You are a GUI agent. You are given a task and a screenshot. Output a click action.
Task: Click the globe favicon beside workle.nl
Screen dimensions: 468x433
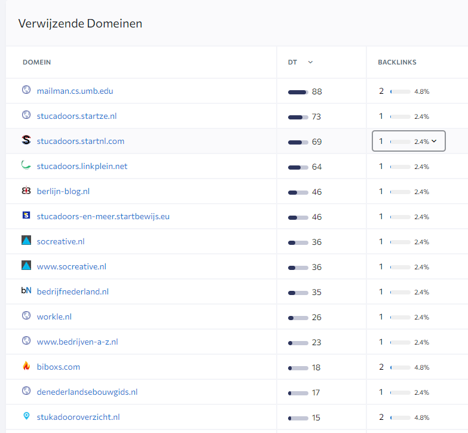pos(26,315)
